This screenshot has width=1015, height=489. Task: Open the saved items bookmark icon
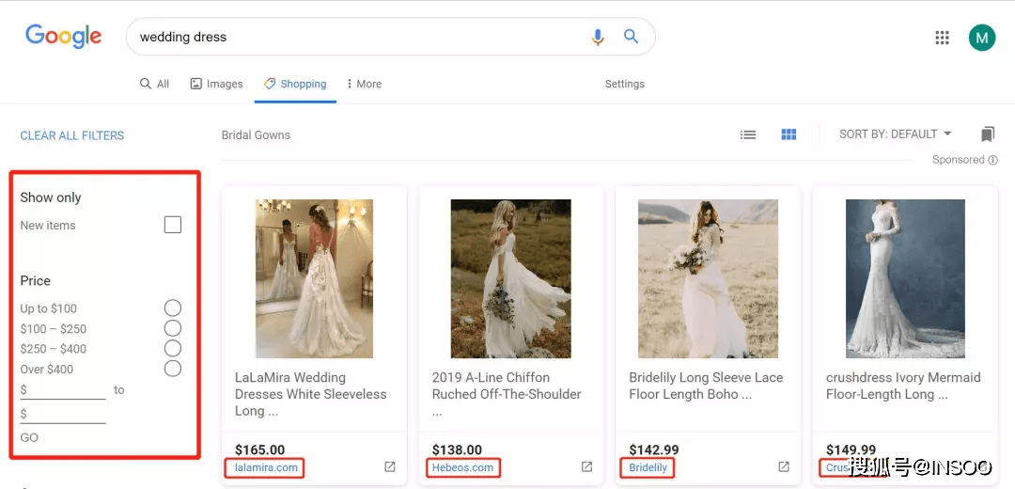pos(987,134)
